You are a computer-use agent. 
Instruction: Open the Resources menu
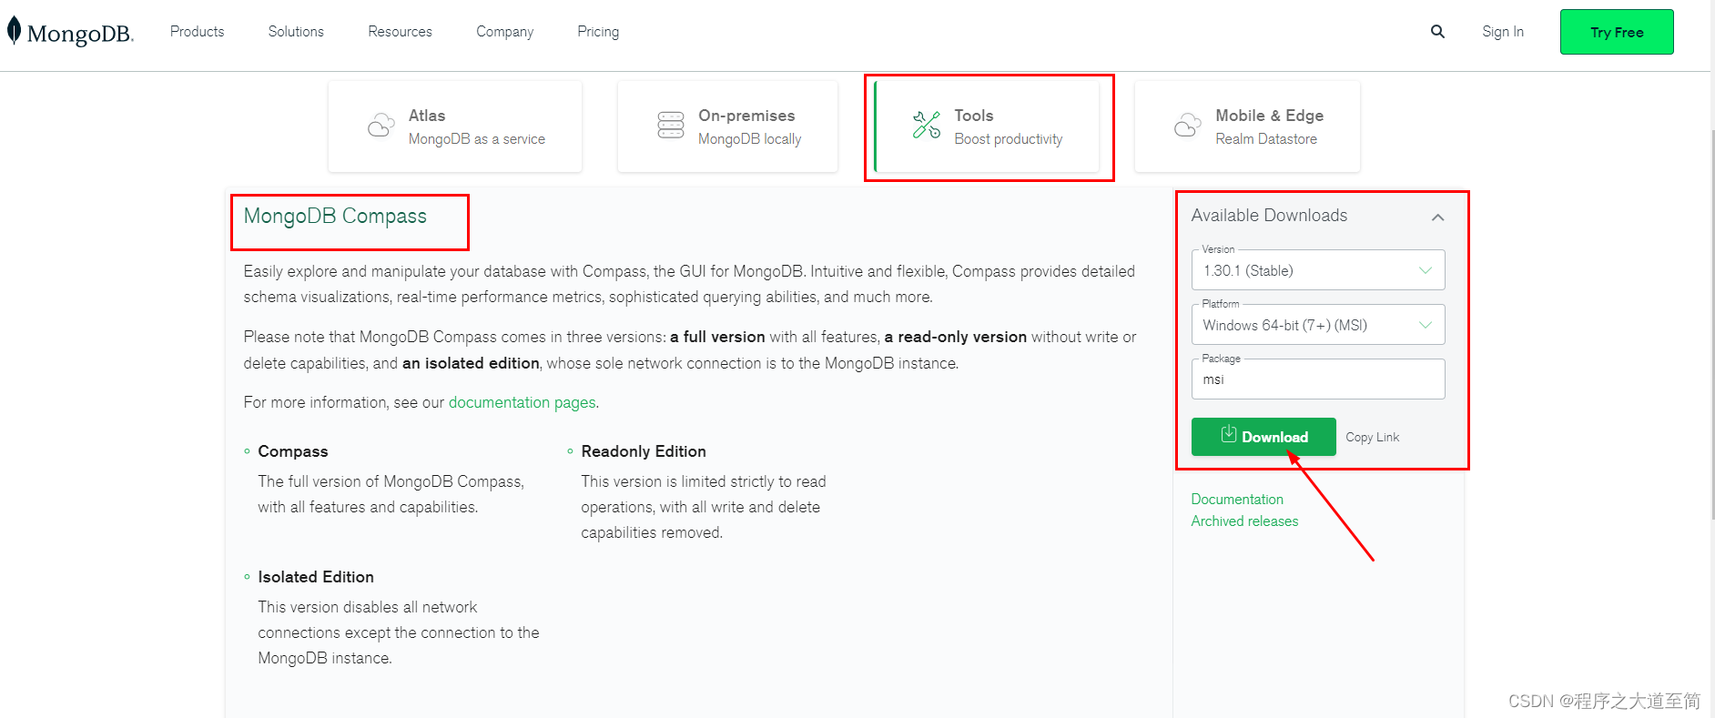click(x=400, y=32)
